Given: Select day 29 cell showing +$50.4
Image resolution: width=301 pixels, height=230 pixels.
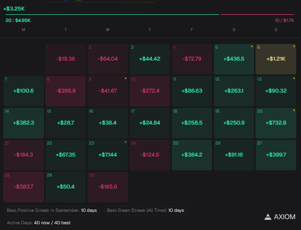Looking at the screenshot, I should point(66,187).
